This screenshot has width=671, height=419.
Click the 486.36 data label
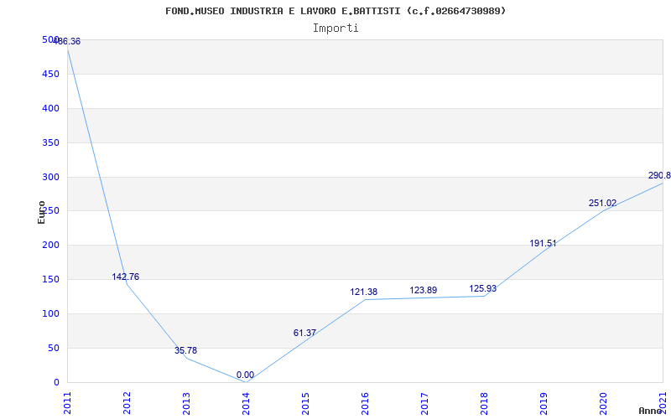pos(68,41)
